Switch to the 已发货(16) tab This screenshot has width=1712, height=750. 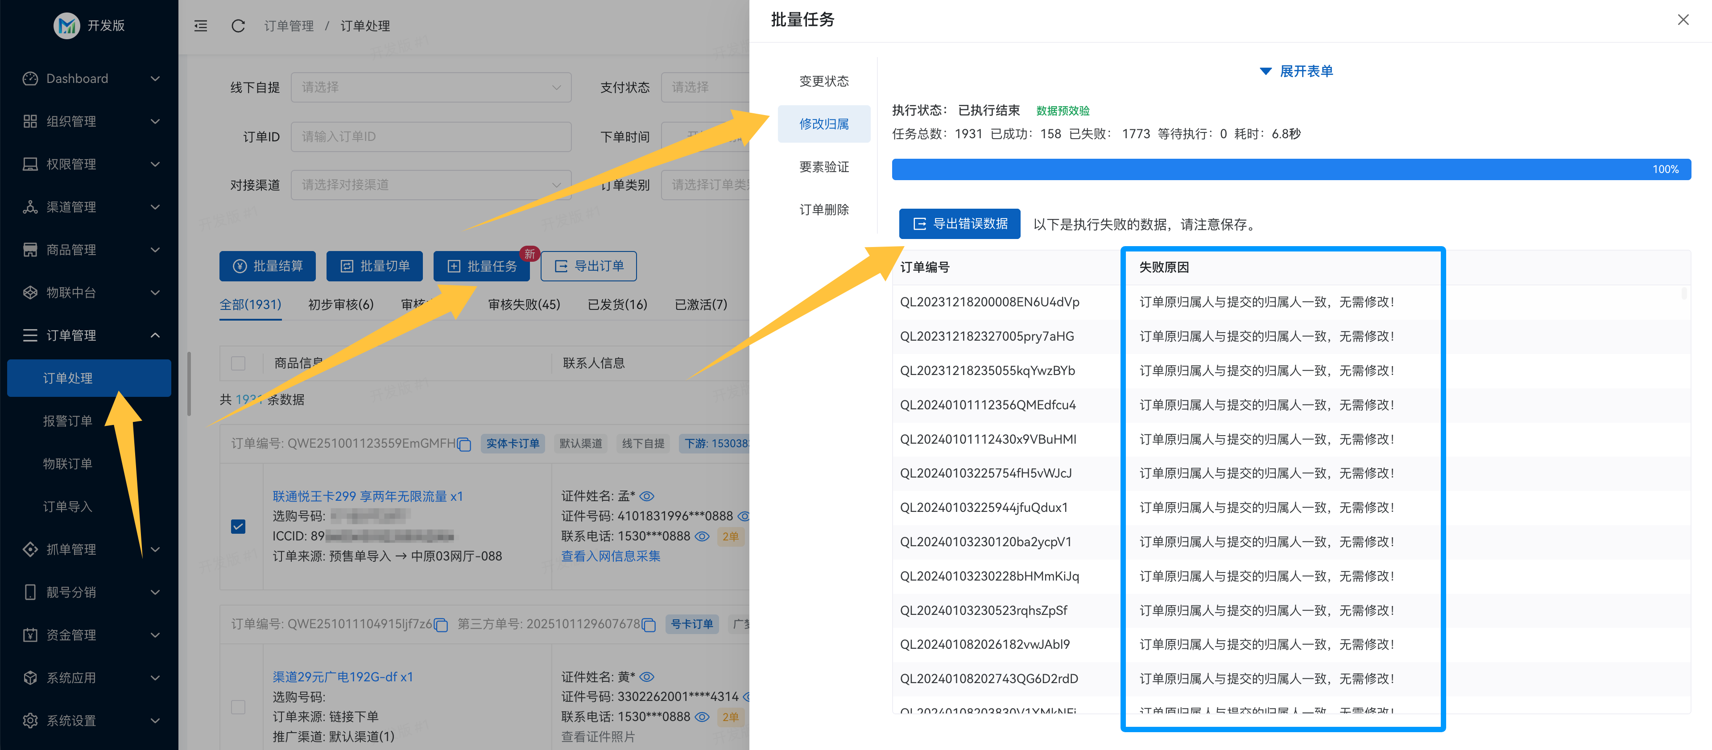pos(617,304)
